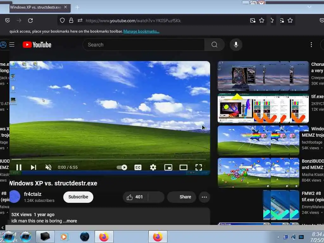Select the Windows XP vs. structdestr.exe tab

[40, 8]
